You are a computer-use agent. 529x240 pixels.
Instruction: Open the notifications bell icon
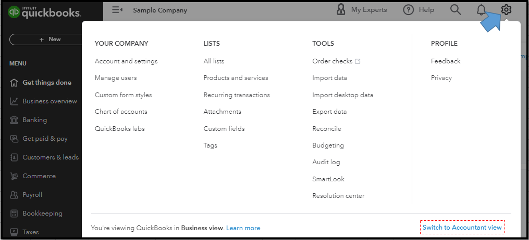pos(481,10)
